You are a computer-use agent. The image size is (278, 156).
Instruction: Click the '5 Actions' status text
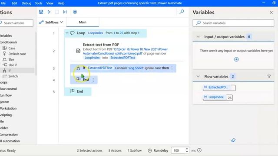click(x=115, y=150)
